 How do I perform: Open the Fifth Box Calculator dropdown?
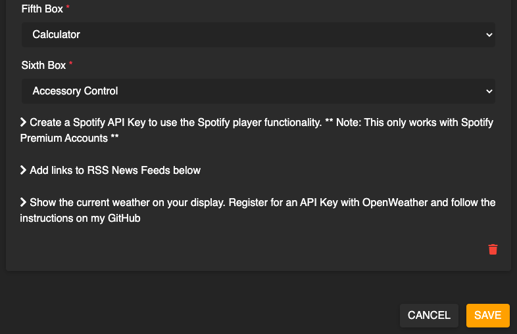[x=258, y=35]
